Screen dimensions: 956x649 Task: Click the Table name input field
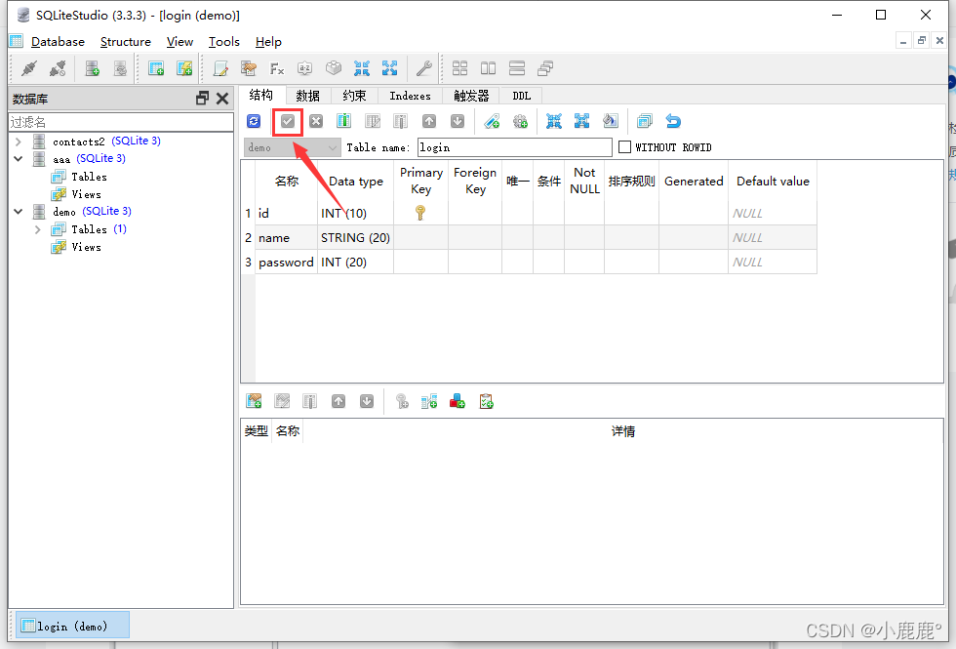pyautogui.click(x=515, y=147)
